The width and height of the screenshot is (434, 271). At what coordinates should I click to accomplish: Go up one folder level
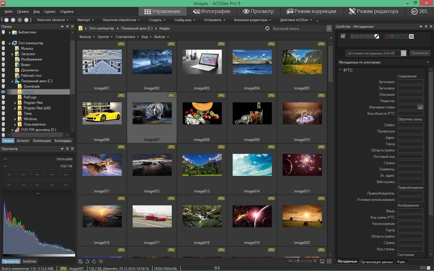pyautogui.click(x=26, y=20)
